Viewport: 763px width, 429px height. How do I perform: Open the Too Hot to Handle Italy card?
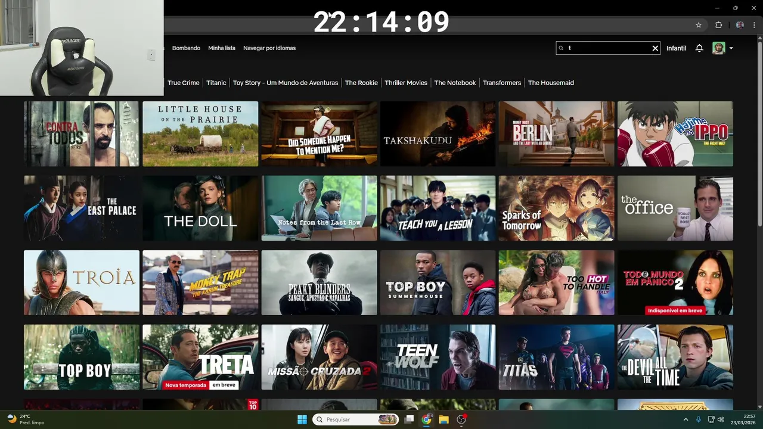[x=557, y=282]
